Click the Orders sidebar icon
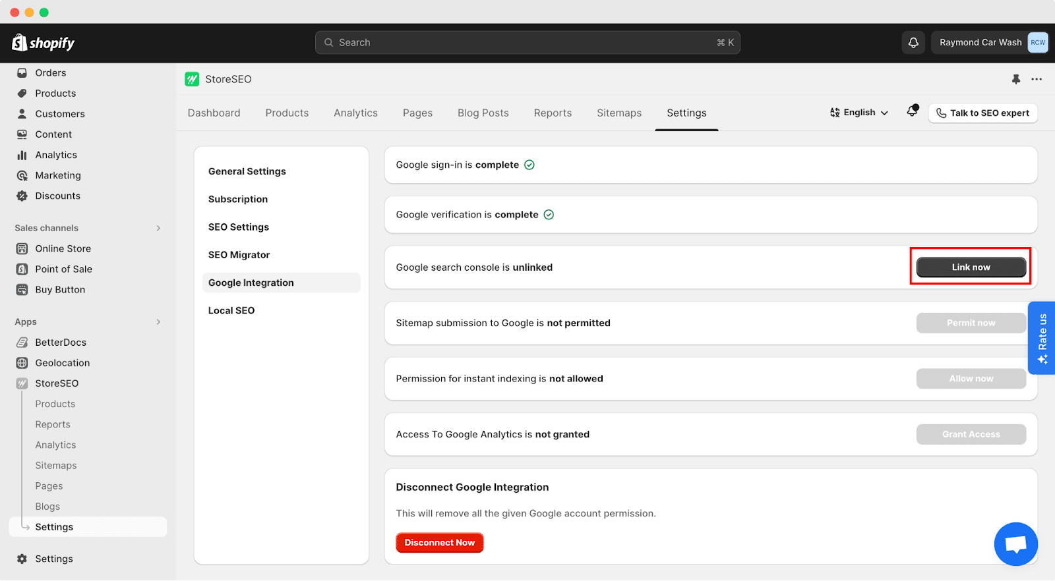Screen dimensions: 1055x581 coord(22,72)
